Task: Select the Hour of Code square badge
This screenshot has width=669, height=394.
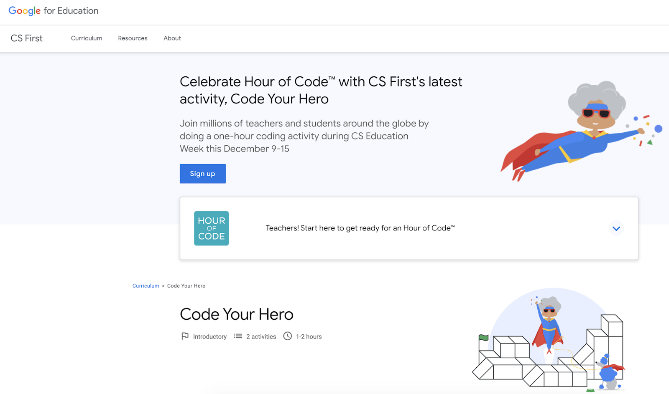Action: click(211, 228)
